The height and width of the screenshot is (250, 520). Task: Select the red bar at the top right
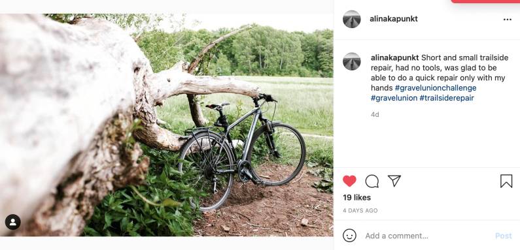[485, 1]
